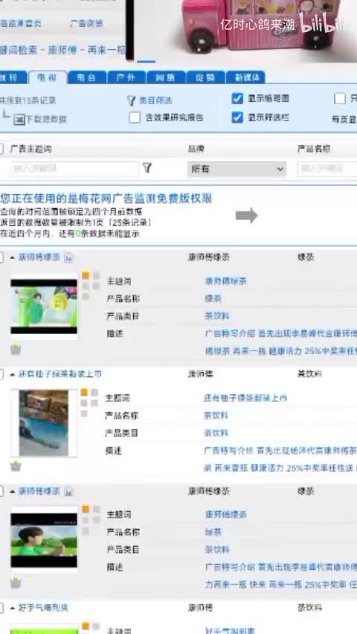Switch to the 户外 tab
357x634 pixels.
pyautogui.click(x=126, y=77)
